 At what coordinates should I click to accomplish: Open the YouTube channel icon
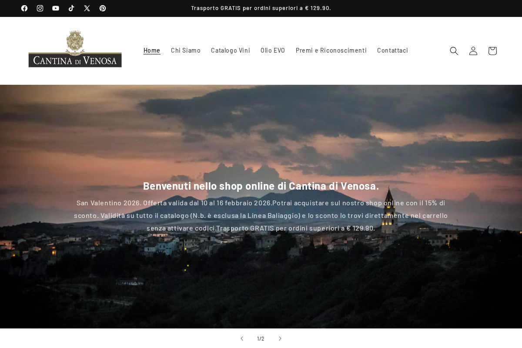click(x=56, y=8)
